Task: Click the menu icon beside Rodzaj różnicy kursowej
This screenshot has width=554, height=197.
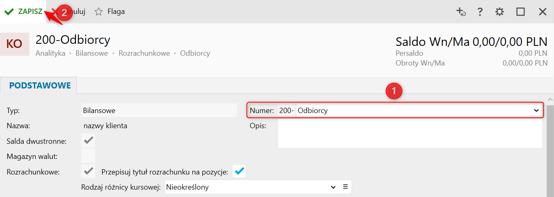Action: pos(346,187)
